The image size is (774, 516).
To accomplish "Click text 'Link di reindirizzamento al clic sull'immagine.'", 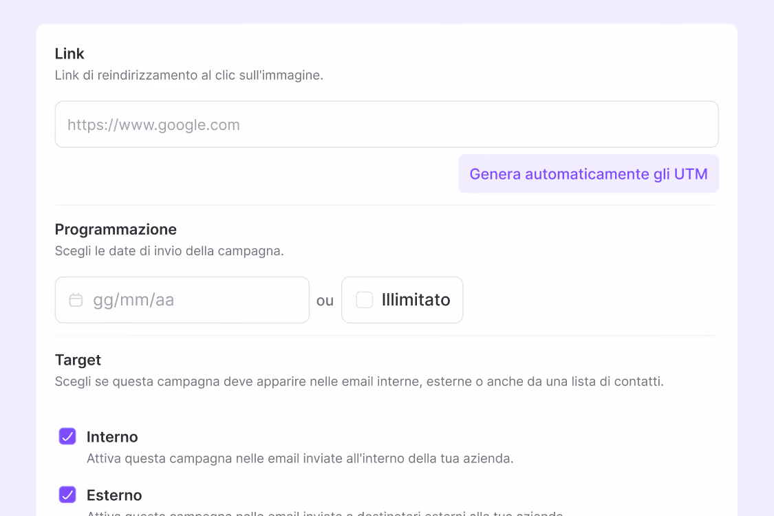I will point(189,75).
